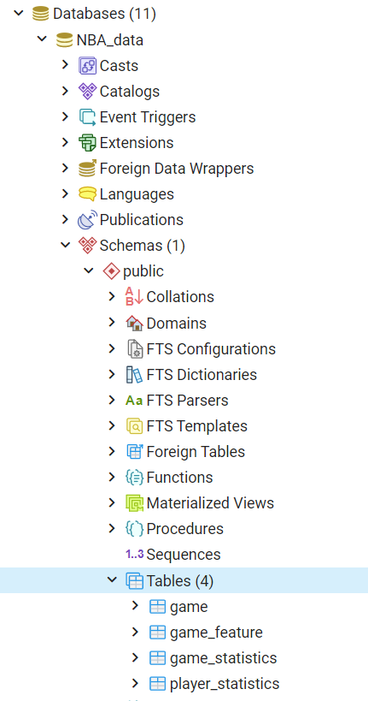The height and width of the screenshot is (701, 368).
Task: Collapse the Tables (4) node
Action: point(112,579)
